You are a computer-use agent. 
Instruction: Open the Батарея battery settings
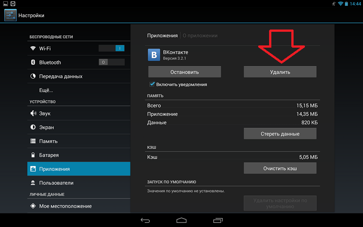click(x=78, y=155)
